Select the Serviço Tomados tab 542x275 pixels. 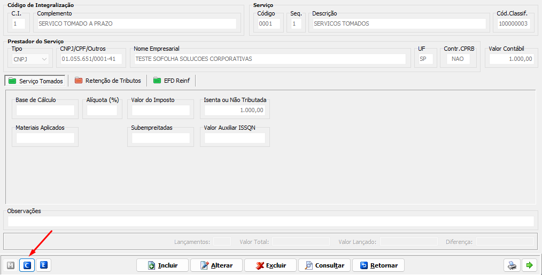pyautogui.click(x=36, y=81)
